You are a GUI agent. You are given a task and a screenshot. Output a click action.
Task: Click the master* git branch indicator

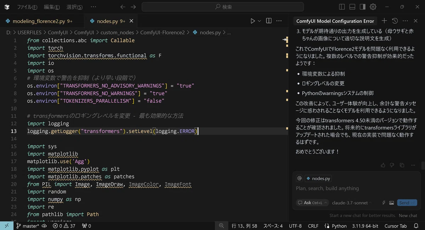pyautogui.click(x=28, y=226)
